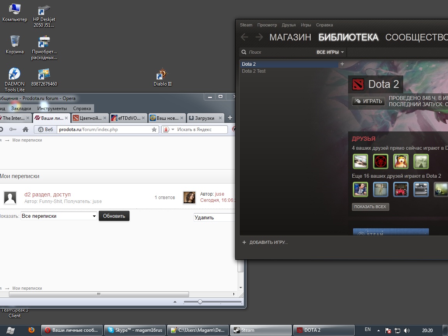Bookmark page with the star icon
The image size is (448, 336).
pos(154,129)
